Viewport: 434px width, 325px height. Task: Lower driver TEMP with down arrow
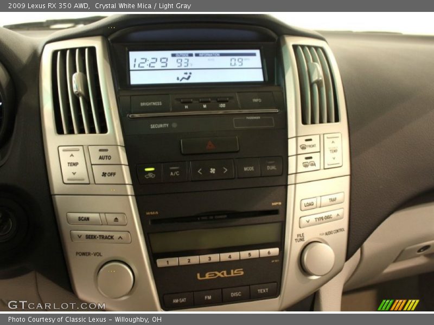click(74, 174)
